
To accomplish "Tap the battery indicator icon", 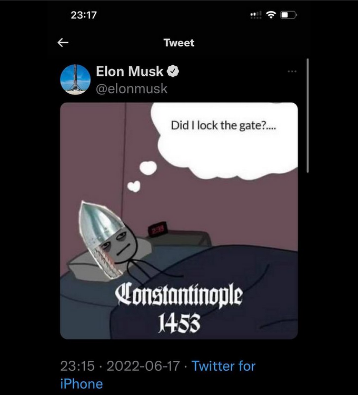I will click(x=289, y=15).
